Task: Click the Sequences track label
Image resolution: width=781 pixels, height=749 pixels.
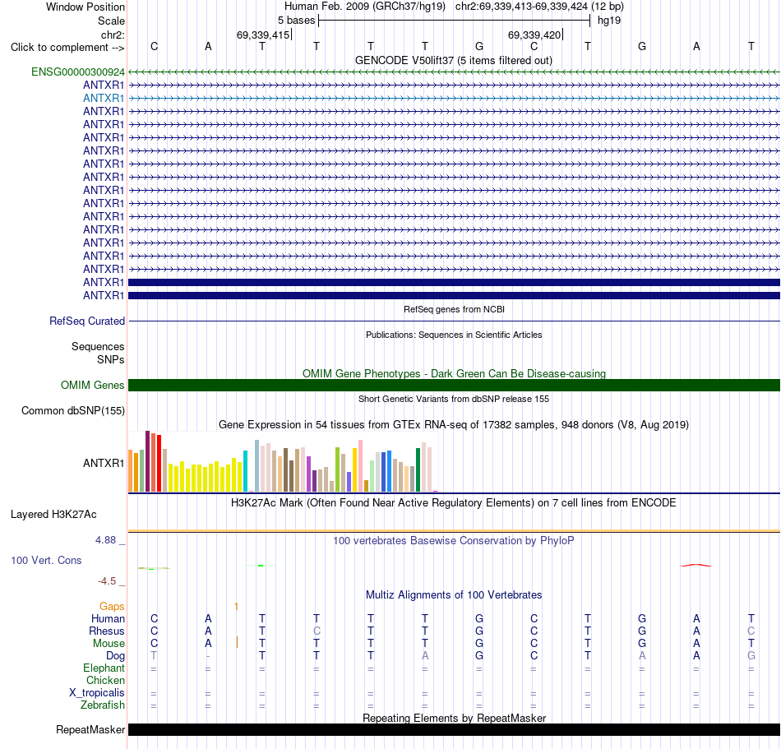Action: pos(98,346)
